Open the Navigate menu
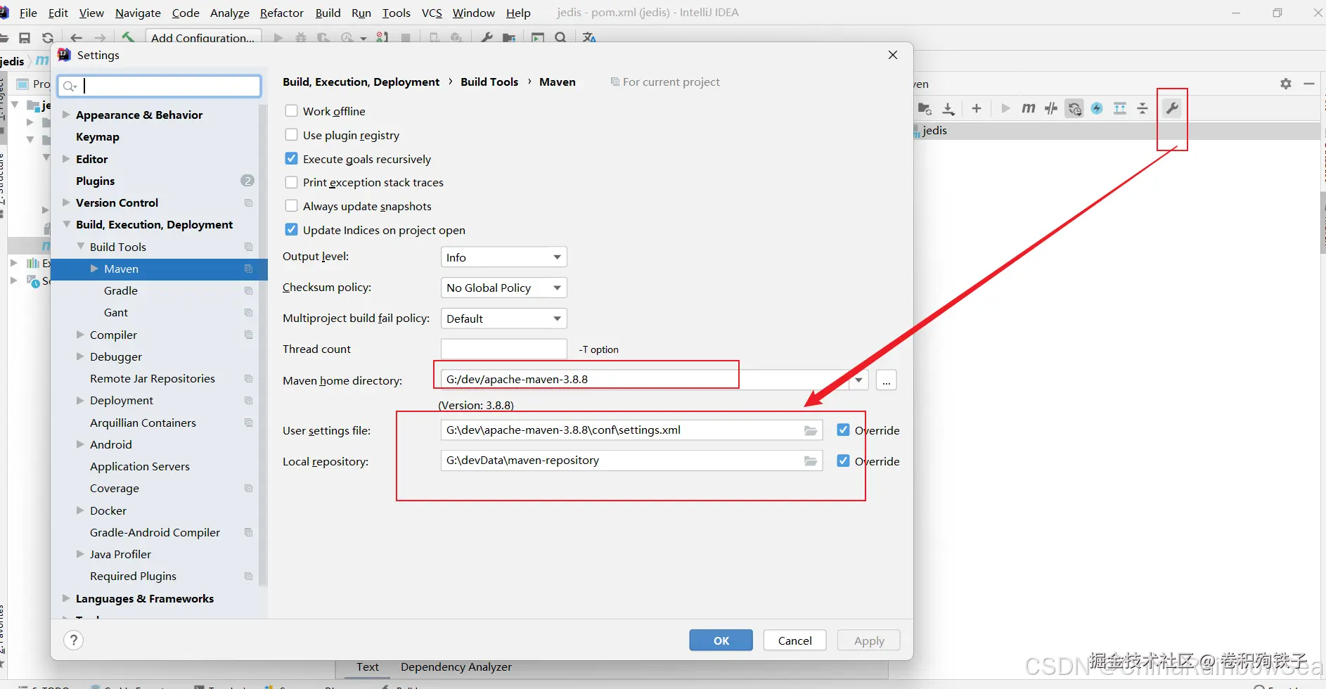Screen dimensions: 1326x689 click(138, 13)
